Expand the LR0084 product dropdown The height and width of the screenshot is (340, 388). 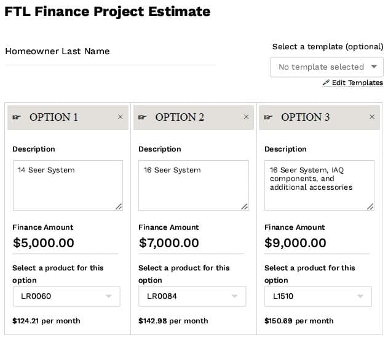tap(192, 296)
